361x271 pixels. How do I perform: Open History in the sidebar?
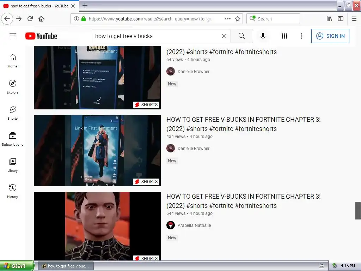13,191
